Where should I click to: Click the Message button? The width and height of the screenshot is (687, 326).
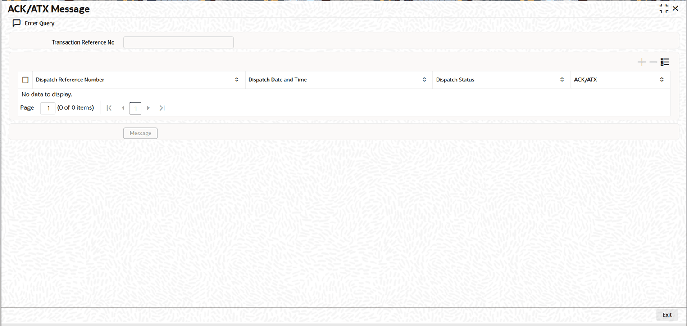point(141,133)
